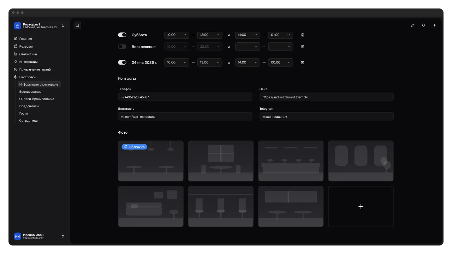Click the ИИ user avatar

click(x=17, y=236)
